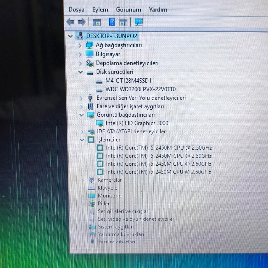
Task: Select the first i5-2450M CPU entry
Action: [x=159, y=148]
